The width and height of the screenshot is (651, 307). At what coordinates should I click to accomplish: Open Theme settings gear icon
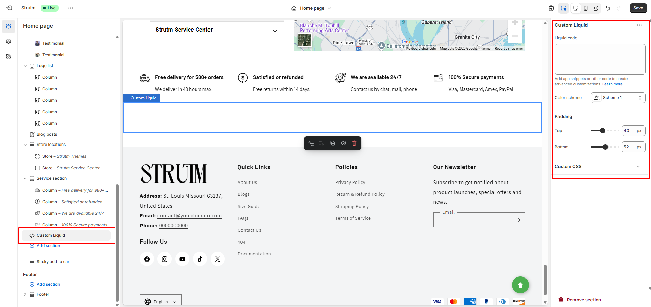click(9, 41)
